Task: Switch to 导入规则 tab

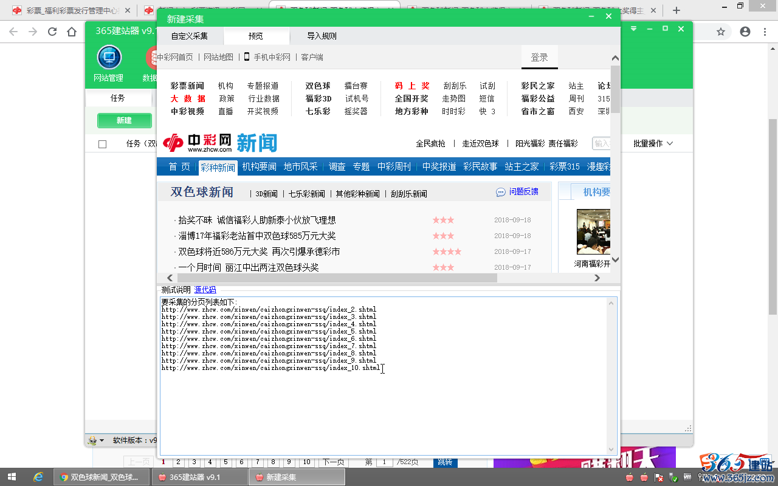Action: (x=322, y=36)
